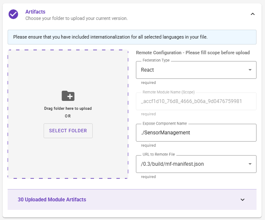Click the Federation Type dropdown arrow icon
This screenshot has height=220, width=265.
coord(250,70)
